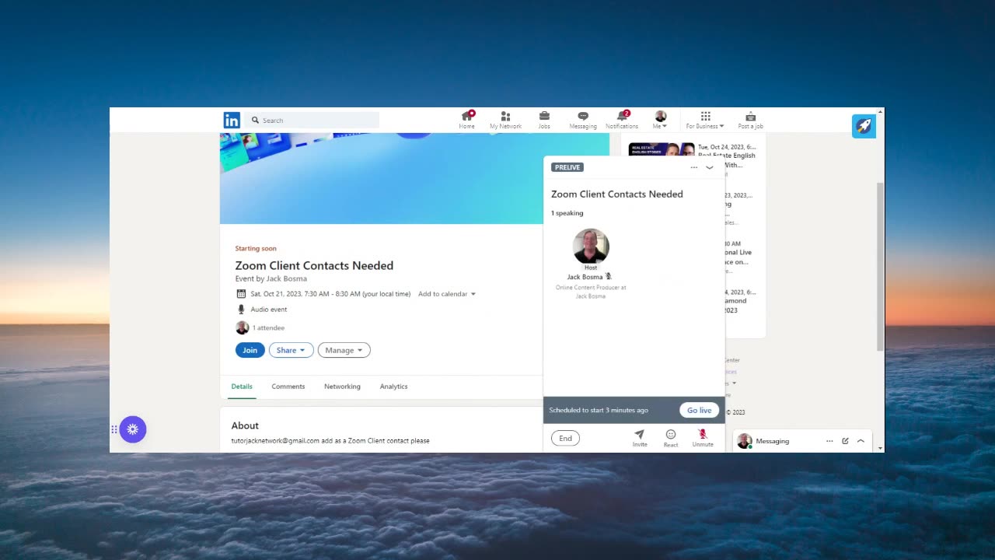Switch to the Networking tab
The width and height of the screenshot is (995, 560).
(x=342, y=387)
